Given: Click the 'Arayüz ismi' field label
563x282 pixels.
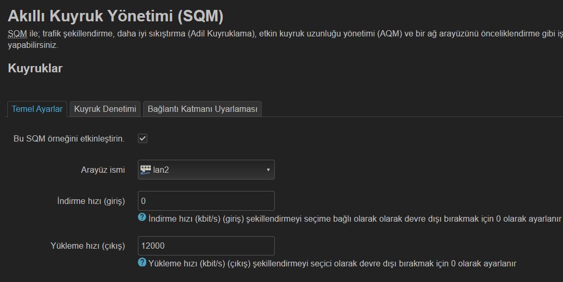Looking at the screenshot, I should [103, 170].
